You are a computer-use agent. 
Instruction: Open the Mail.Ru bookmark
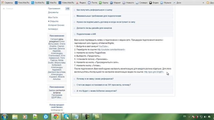click(x=51, y=3)
